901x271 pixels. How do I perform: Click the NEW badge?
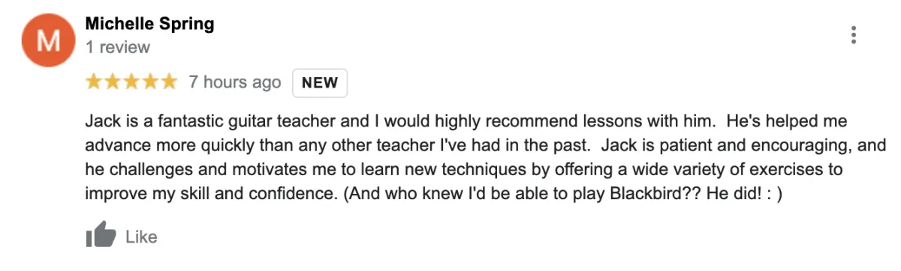(320, 83)
